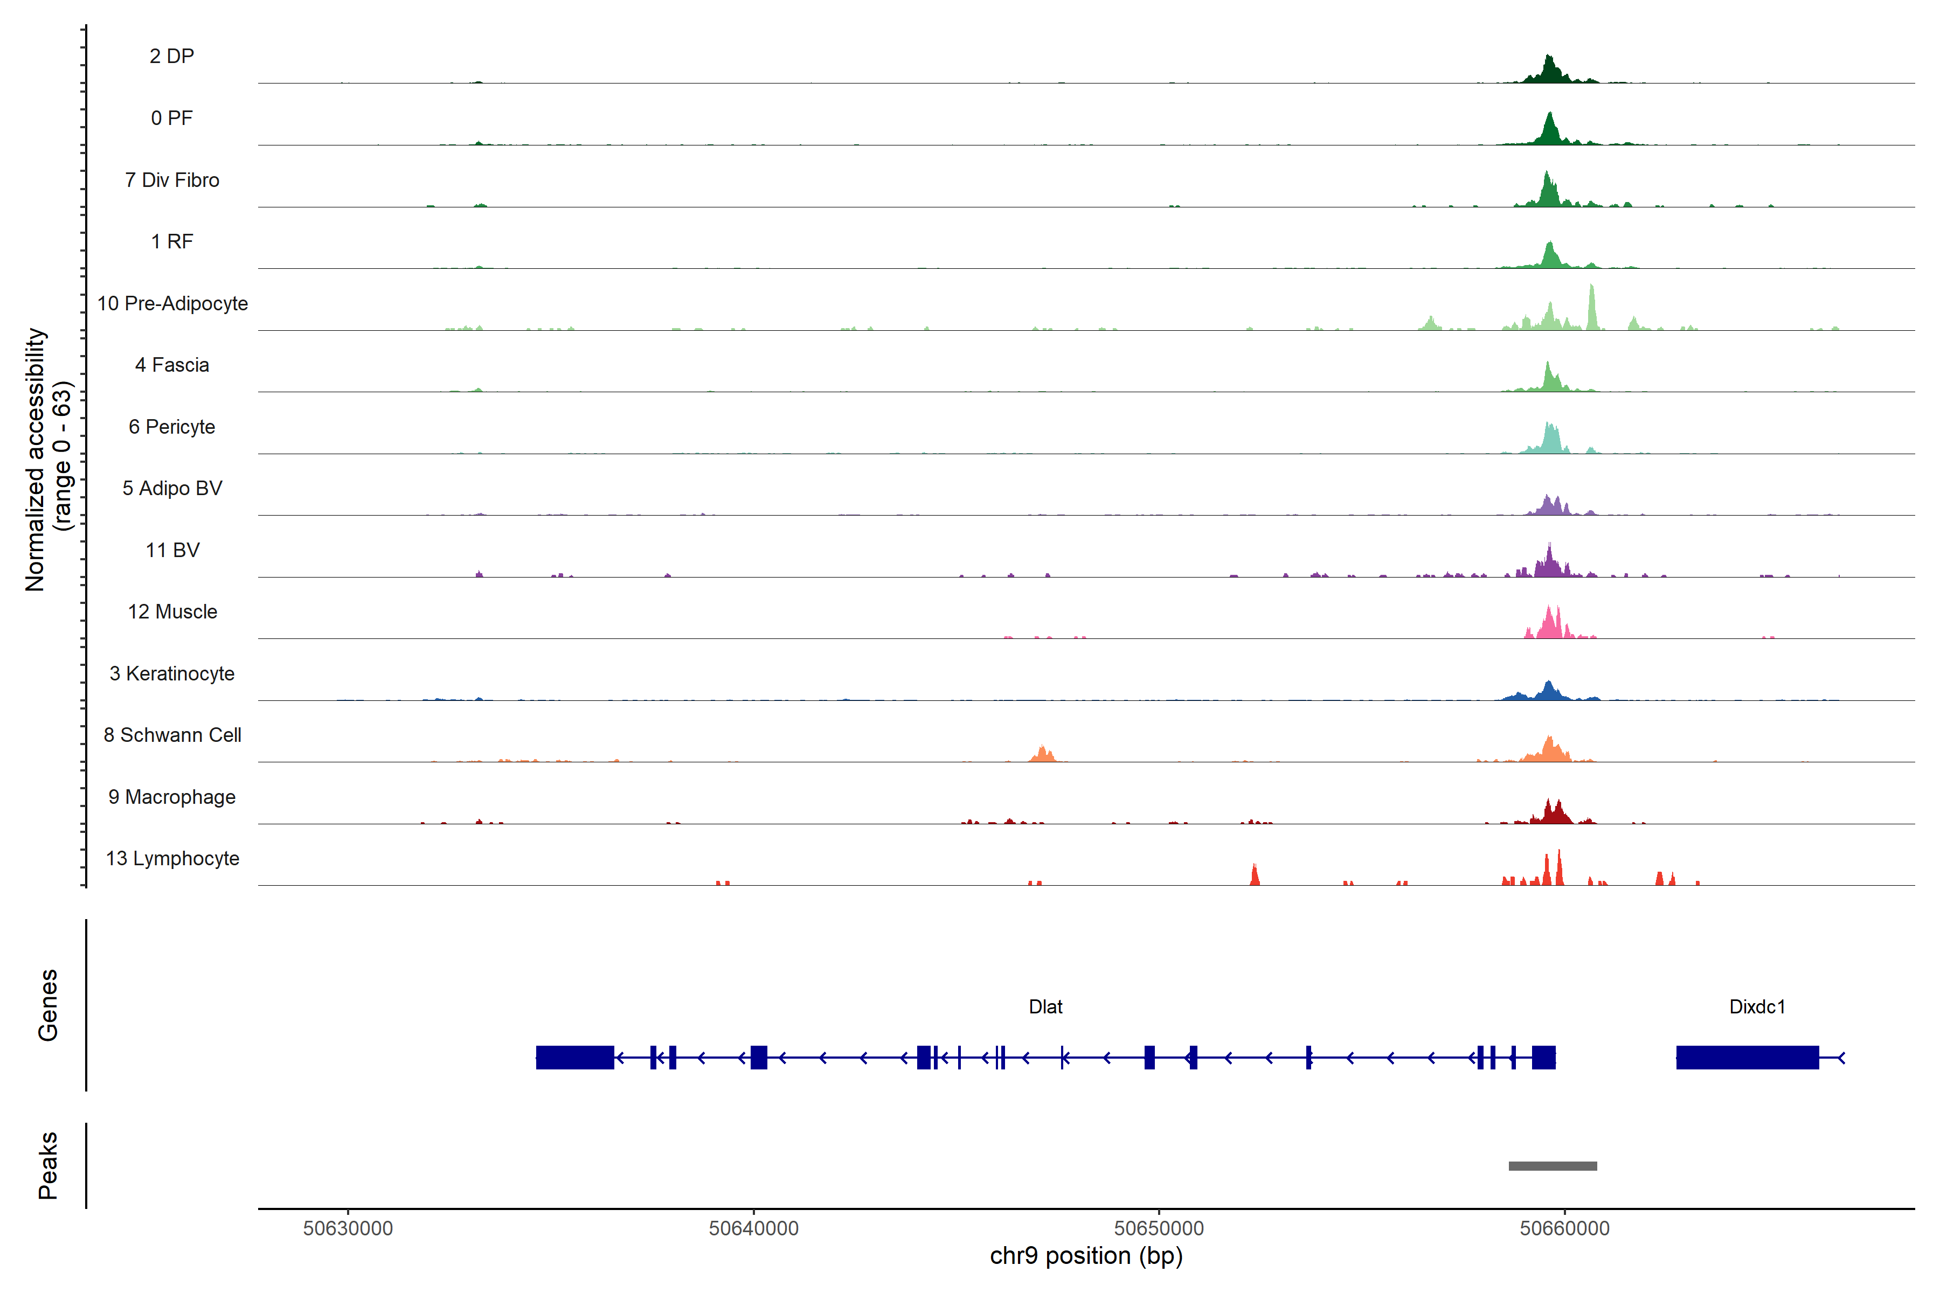This screenshot has width=1940, height=1293.
Task: Click the 2 DP track label
Action: pyautogui.click(x=171, y=56)
